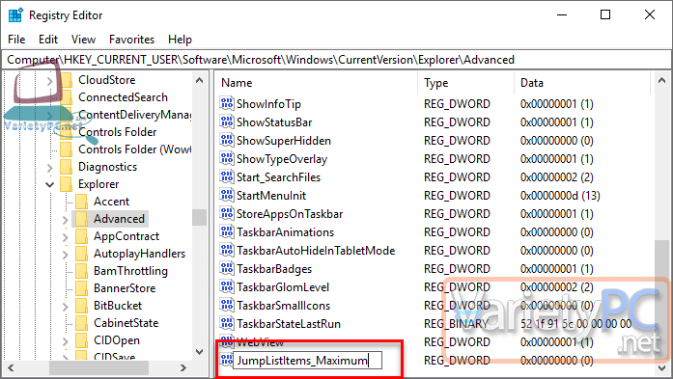Click the Registry Editor app icon in title bar
The width and height of the screenshot is (673, 379).
tap(15, 15)
